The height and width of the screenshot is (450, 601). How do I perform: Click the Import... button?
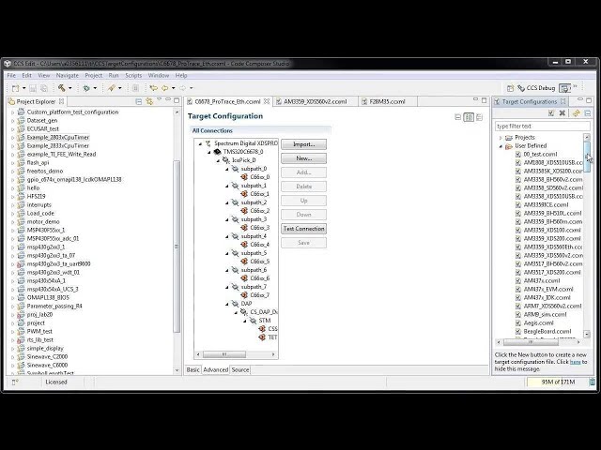point(303,144)
